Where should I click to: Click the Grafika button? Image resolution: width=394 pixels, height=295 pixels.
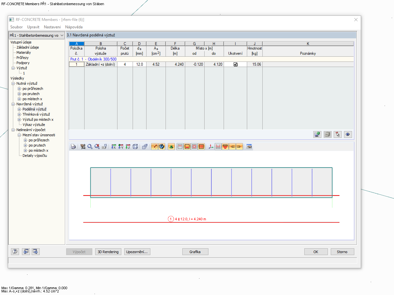click(195, 252)
